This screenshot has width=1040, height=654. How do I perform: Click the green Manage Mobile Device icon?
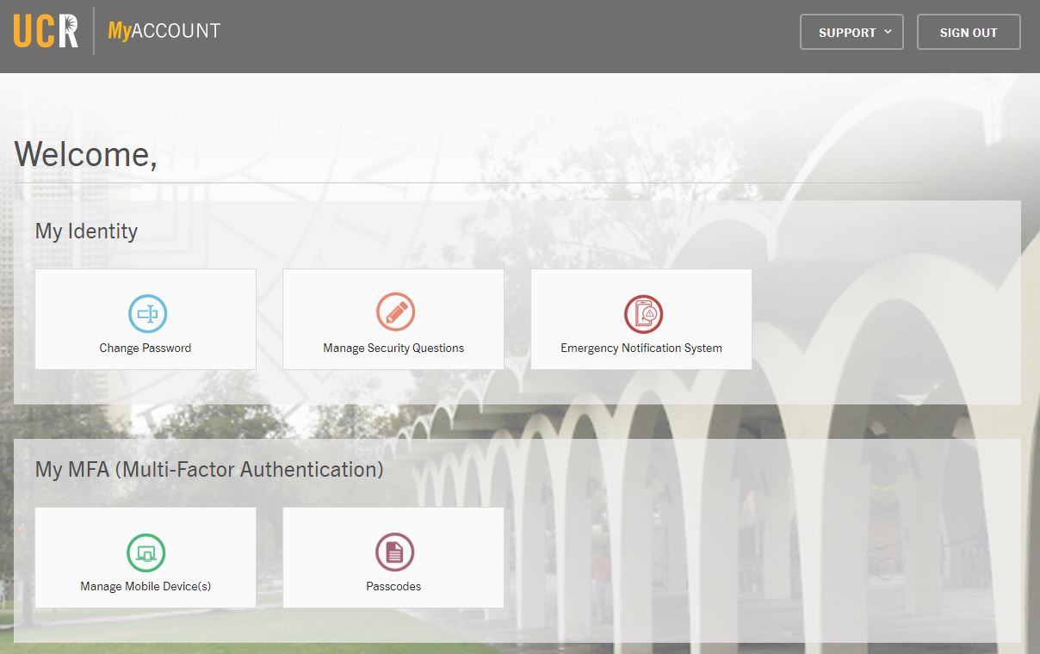145,552
